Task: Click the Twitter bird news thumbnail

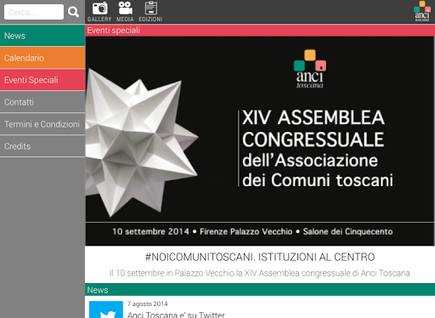Action: click(106, 309)
